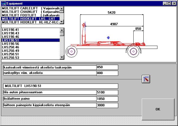
Task: Choose model LHS190.41
Action: coord(30,30)
